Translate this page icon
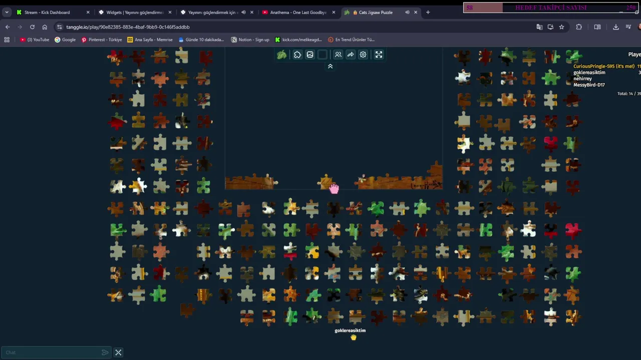Screen dimensions: 641x360 [x=539, y=27]
